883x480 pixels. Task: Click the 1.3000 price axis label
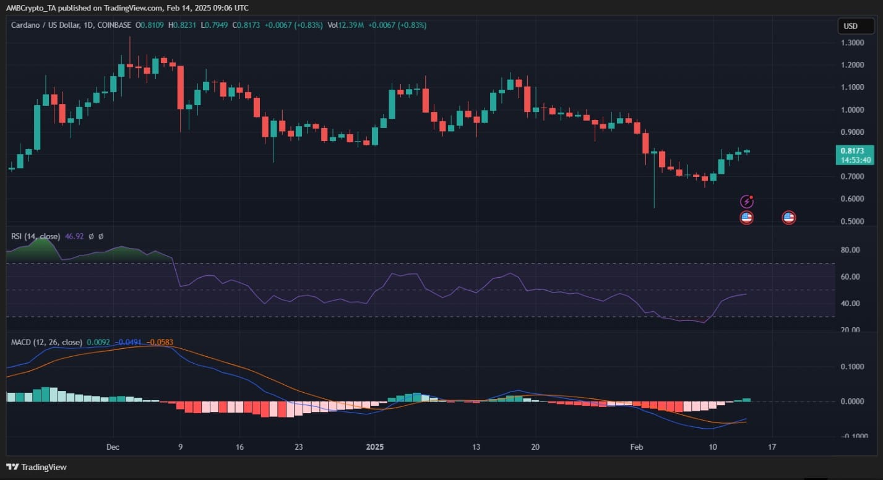tap(852, 43)
